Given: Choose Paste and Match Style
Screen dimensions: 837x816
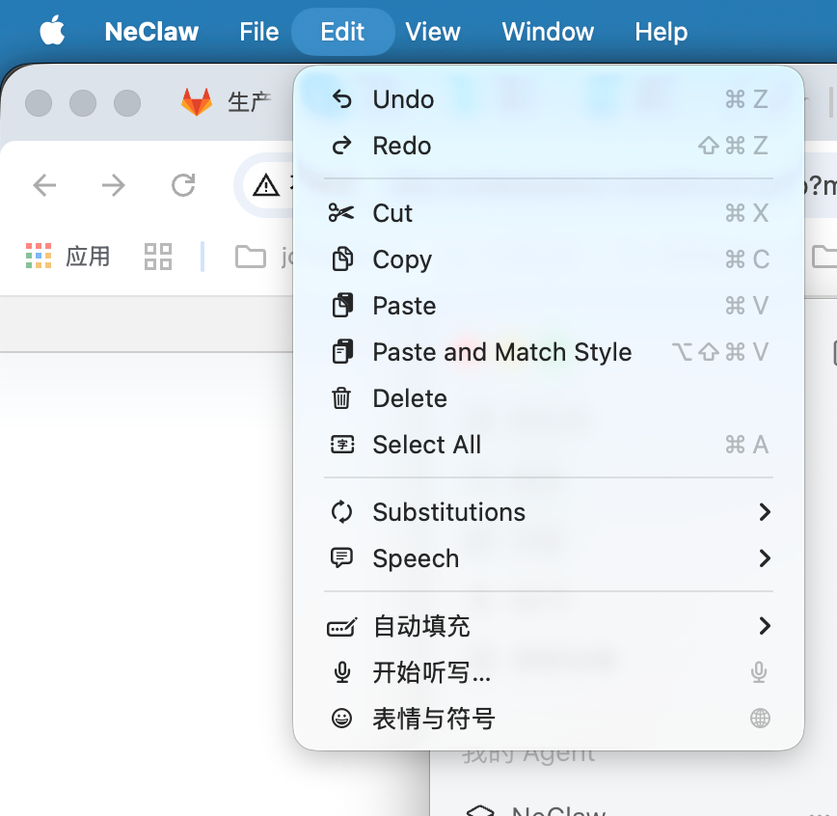Looking at the screenshot, I should pyautogui.click(x=549, y=352).
